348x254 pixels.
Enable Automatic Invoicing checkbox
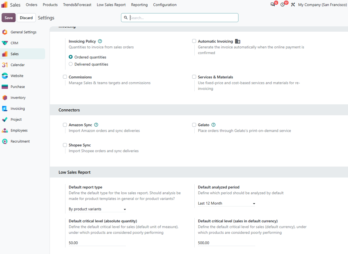coord(194,41)
